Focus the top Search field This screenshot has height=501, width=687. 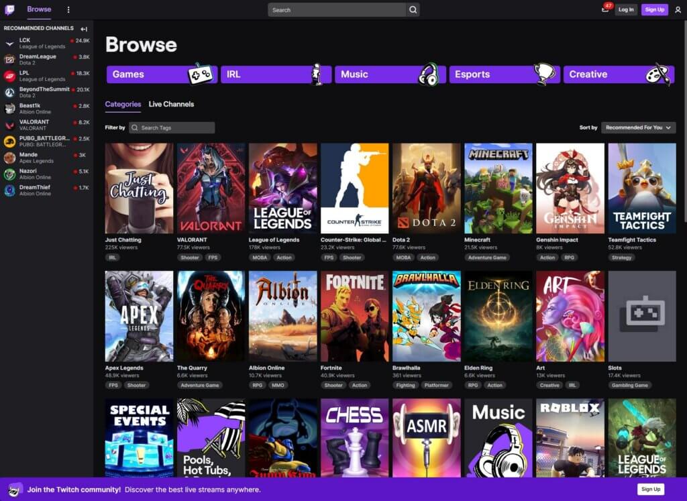337,9
